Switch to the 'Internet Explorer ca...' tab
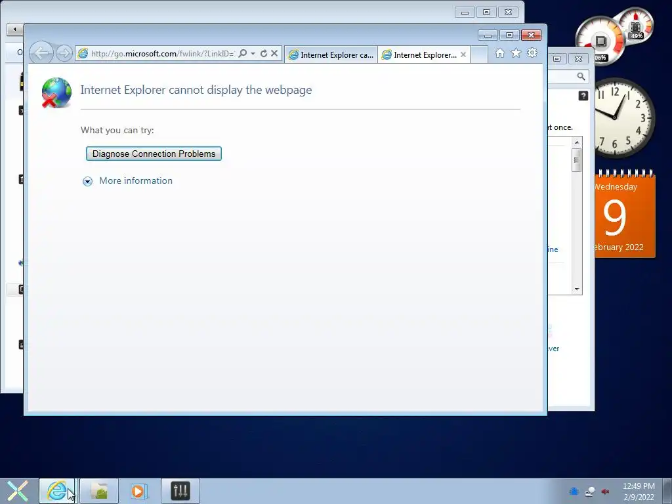The image size is (672, 504). pyautogui.click(x=331, y=55)
